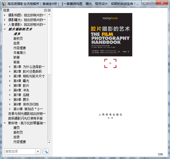Open 目录 under 斯科特·凯尔比 book
The height and width of the screenshot is (159, 170).
coord(16,137)
